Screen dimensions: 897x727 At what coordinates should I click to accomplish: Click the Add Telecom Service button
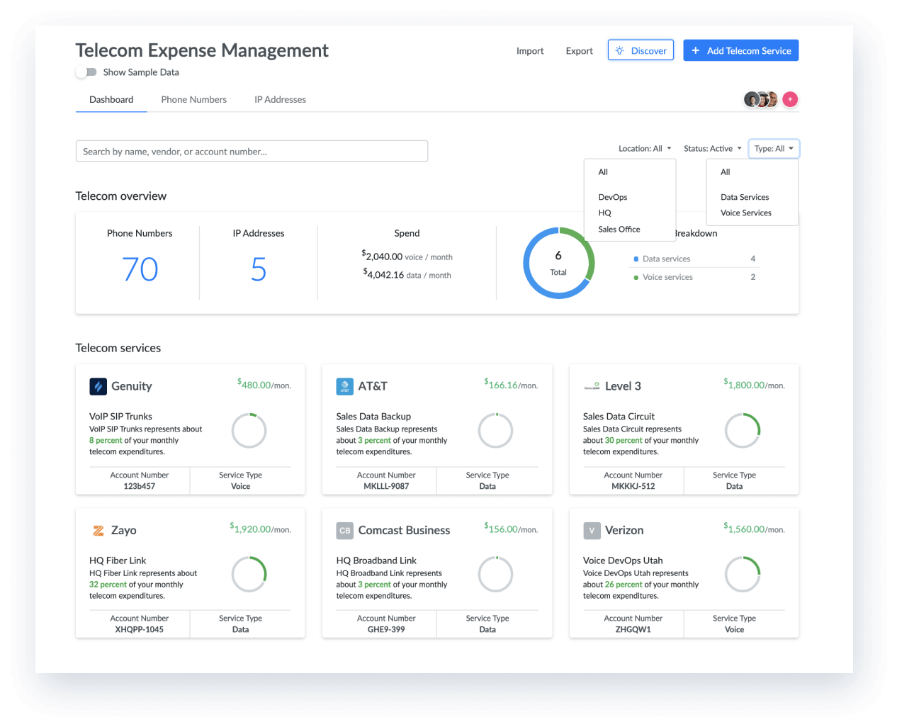(x=740, y=51)
